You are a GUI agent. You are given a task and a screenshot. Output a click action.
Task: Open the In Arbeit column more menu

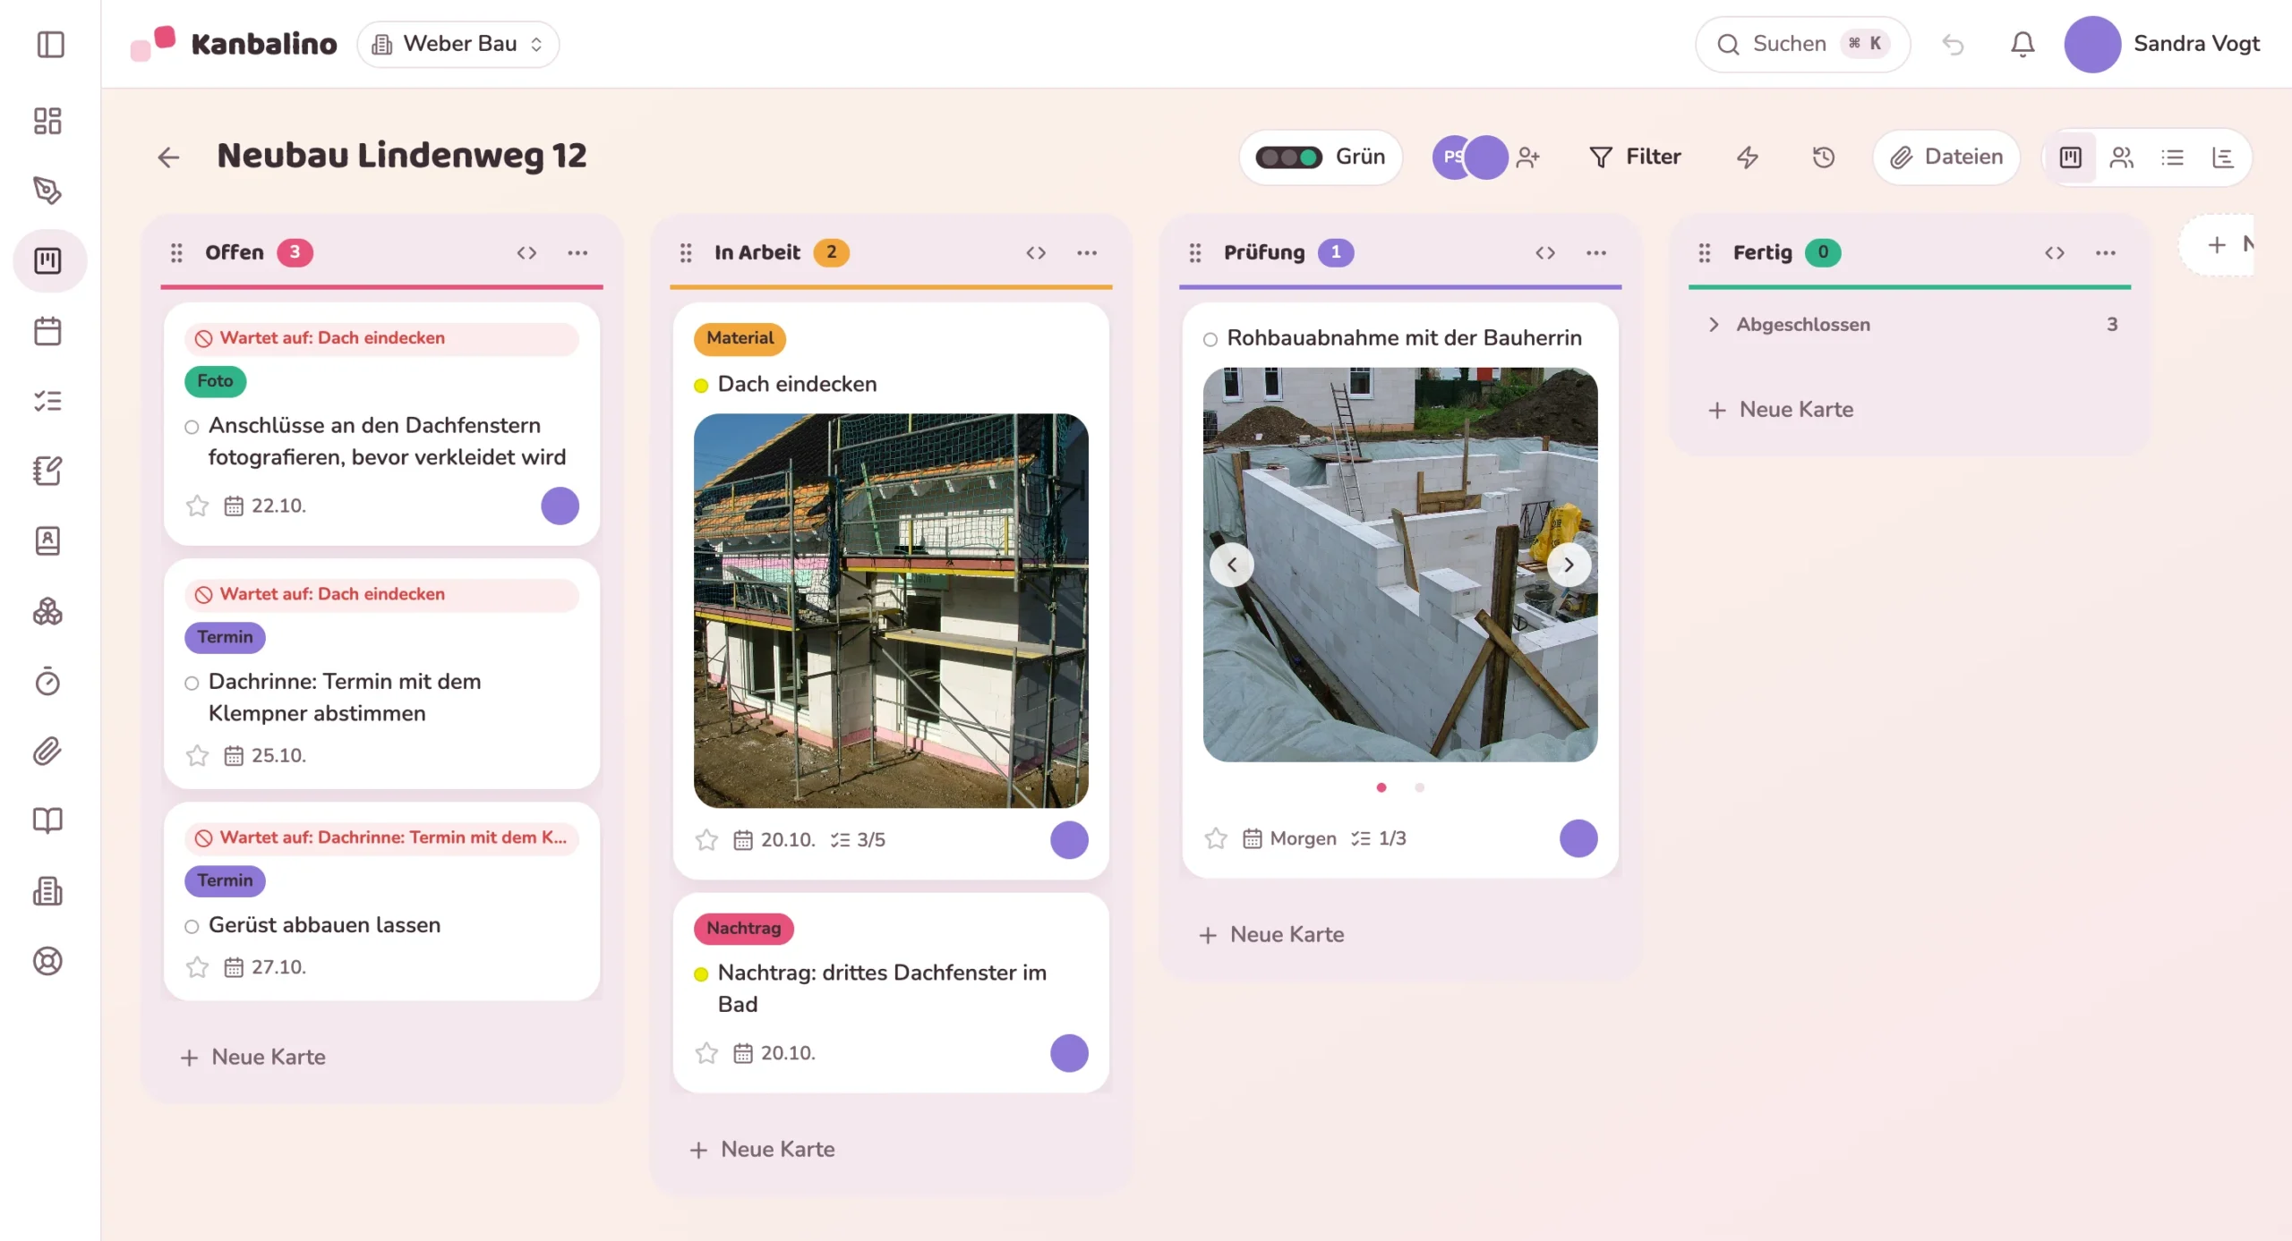[1087, 253]
